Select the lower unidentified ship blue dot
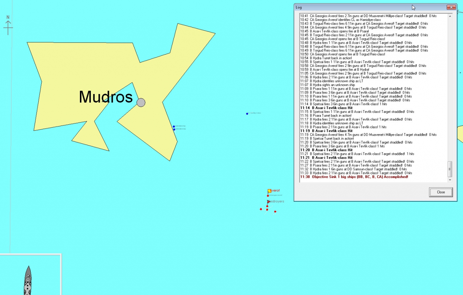The width and height of the screenshot is (463, 295). point(174,129)
